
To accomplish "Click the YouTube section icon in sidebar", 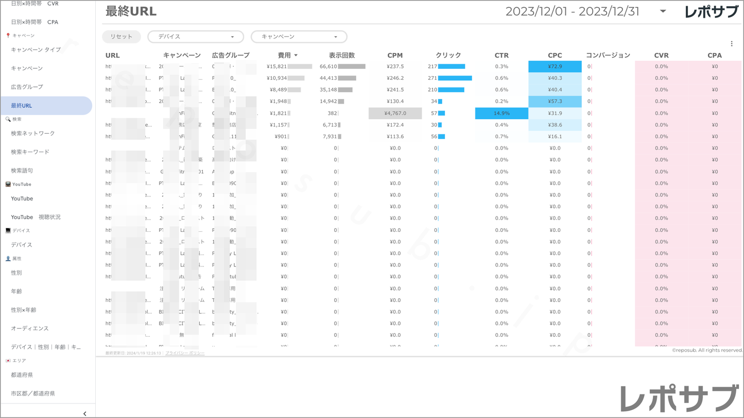I will pyautogui.click(x=8, y=184).
